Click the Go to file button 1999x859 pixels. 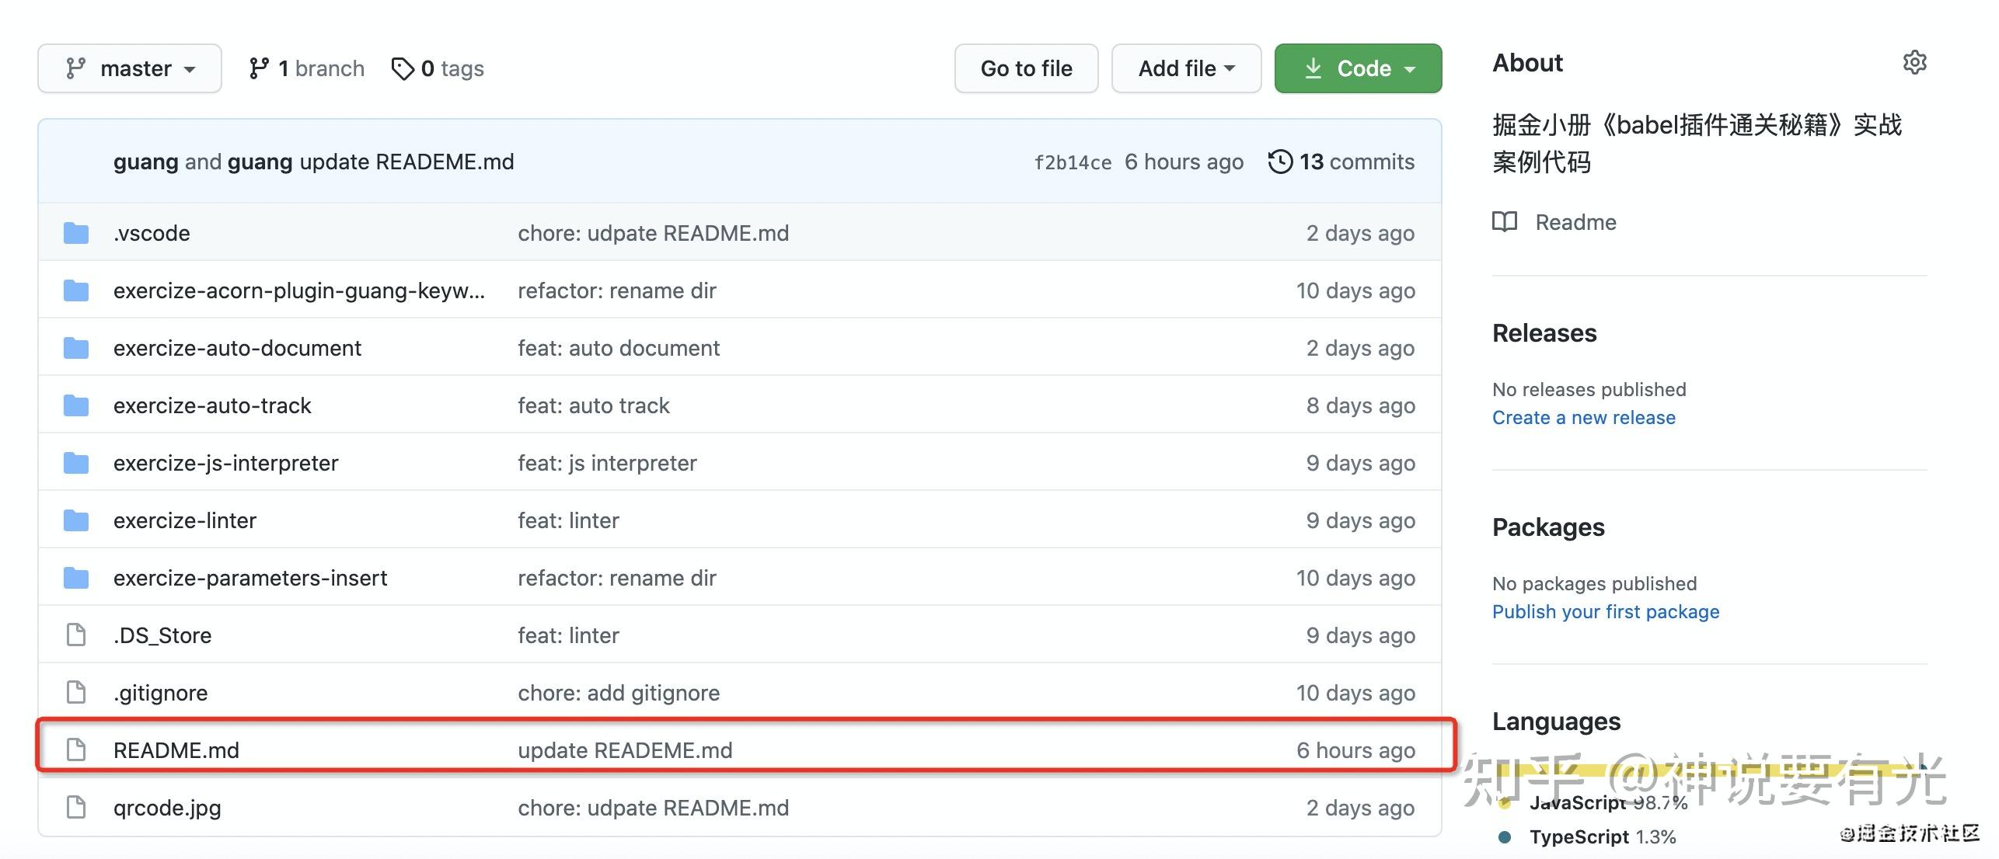pyautogui.click(x=1026, y=68)
